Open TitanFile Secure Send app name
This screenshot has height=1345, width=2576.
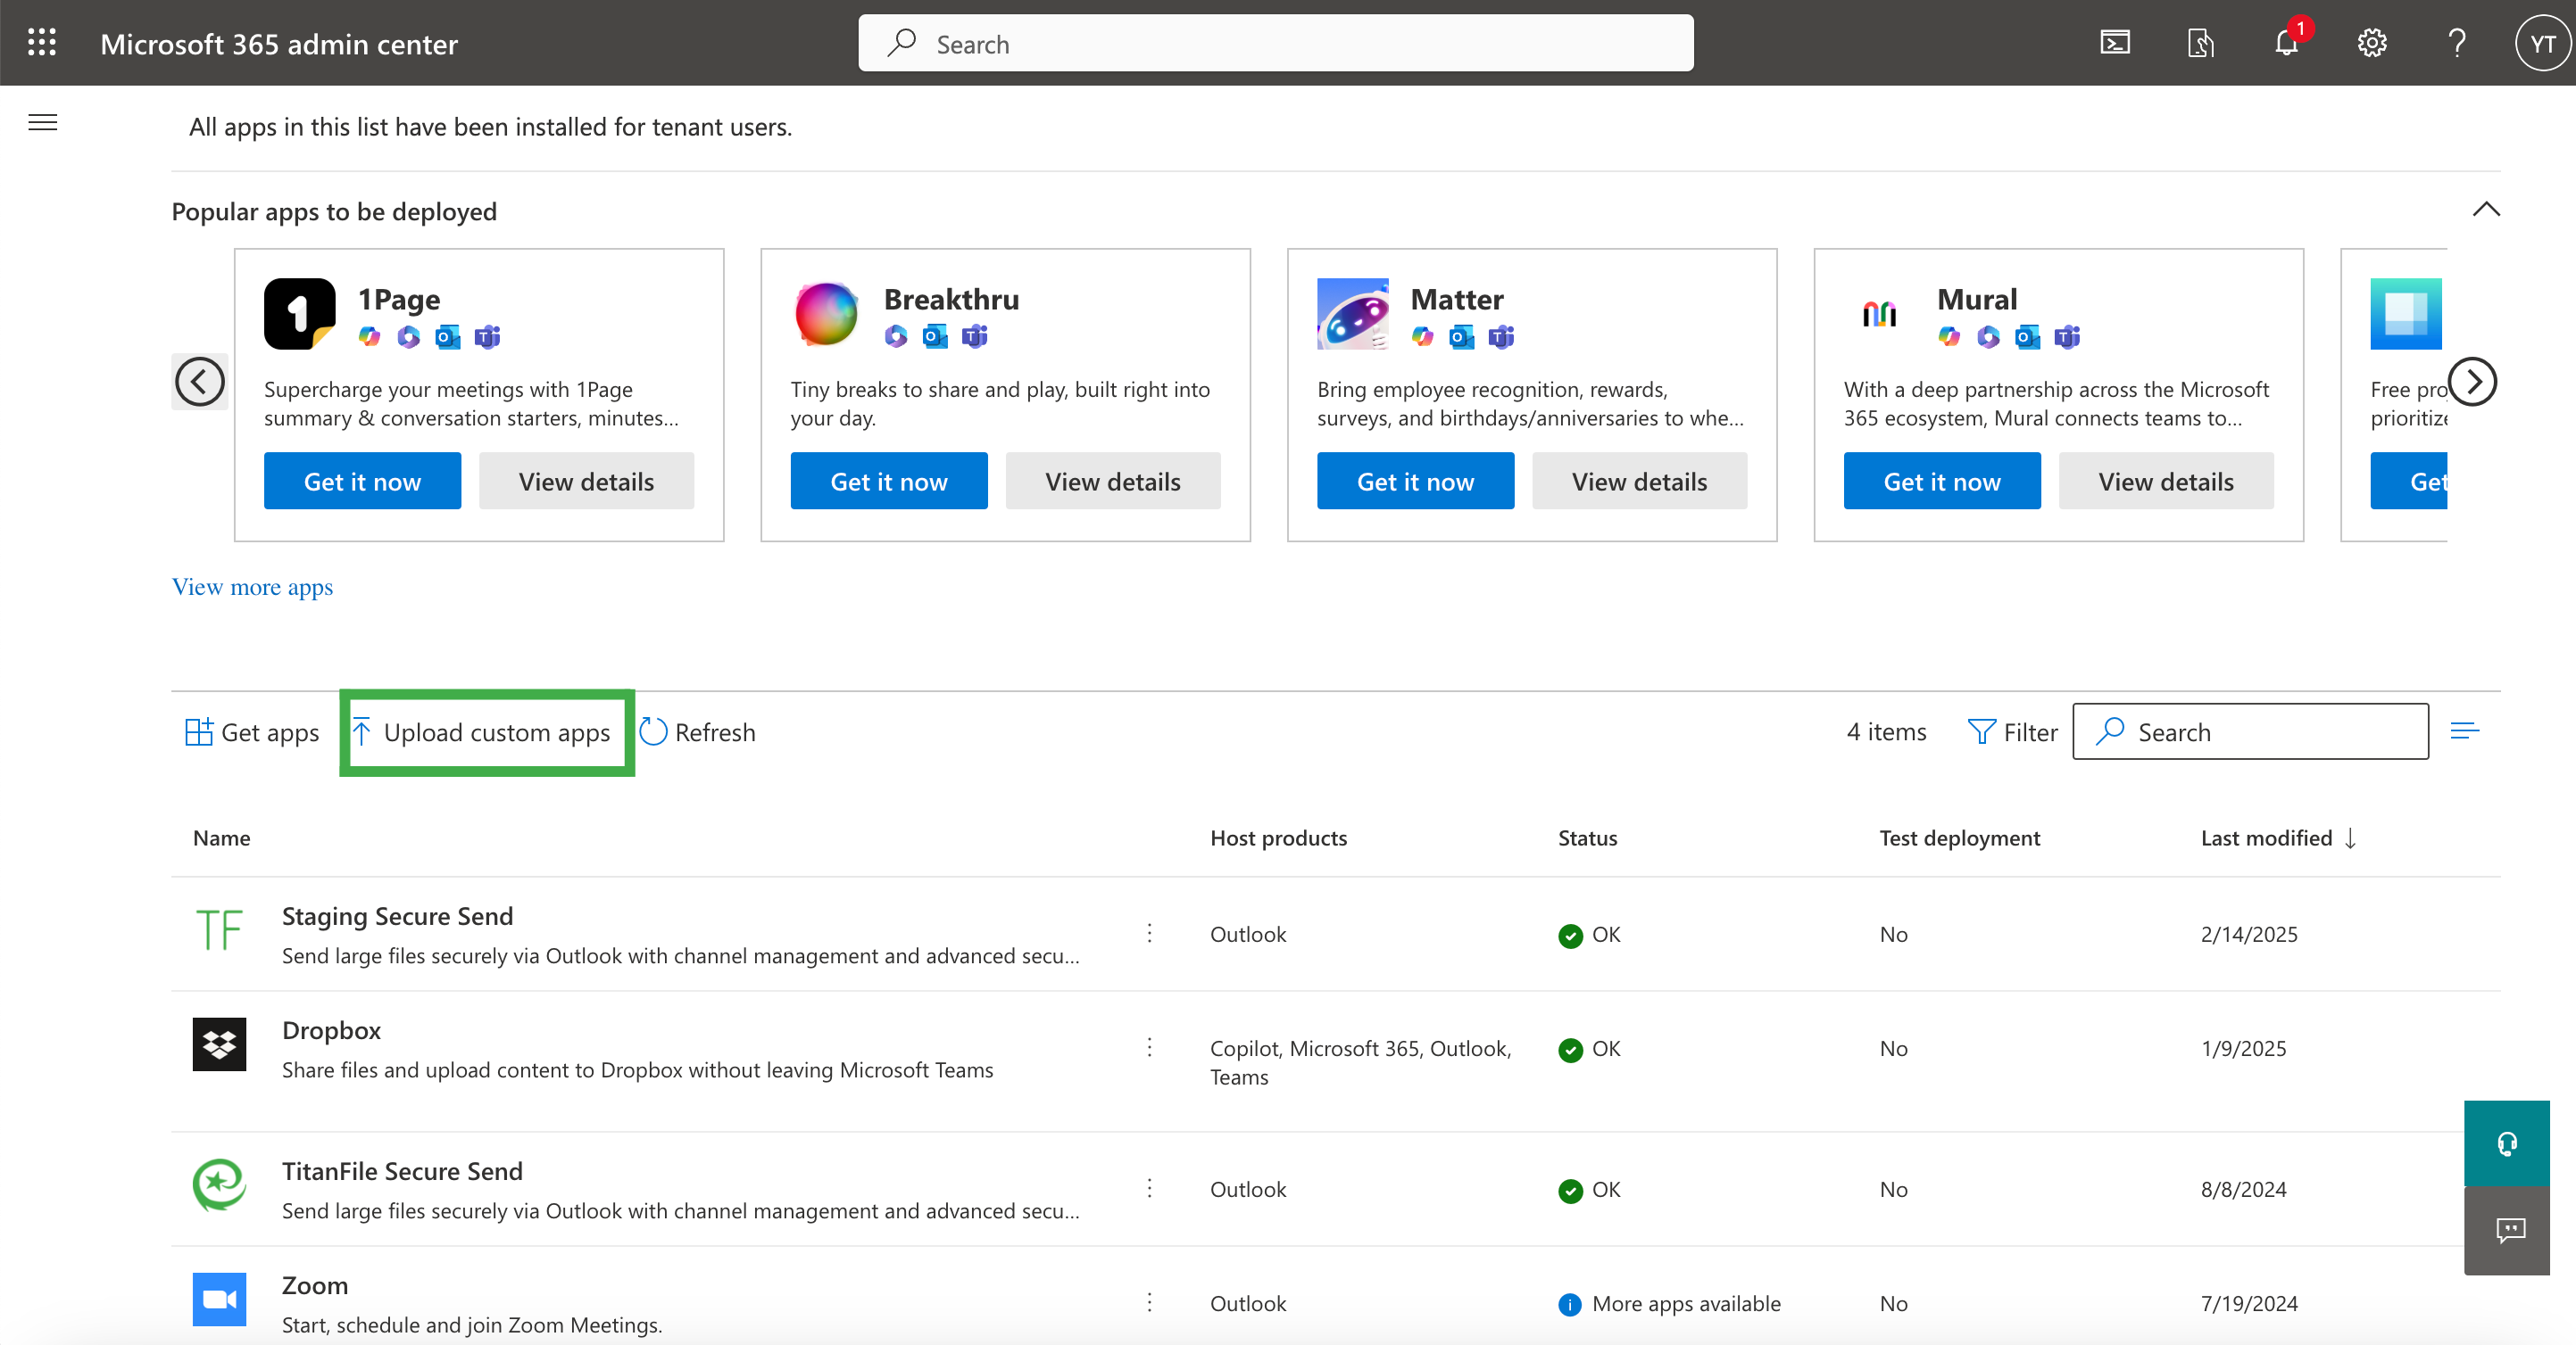click(x=402, y=1170)
